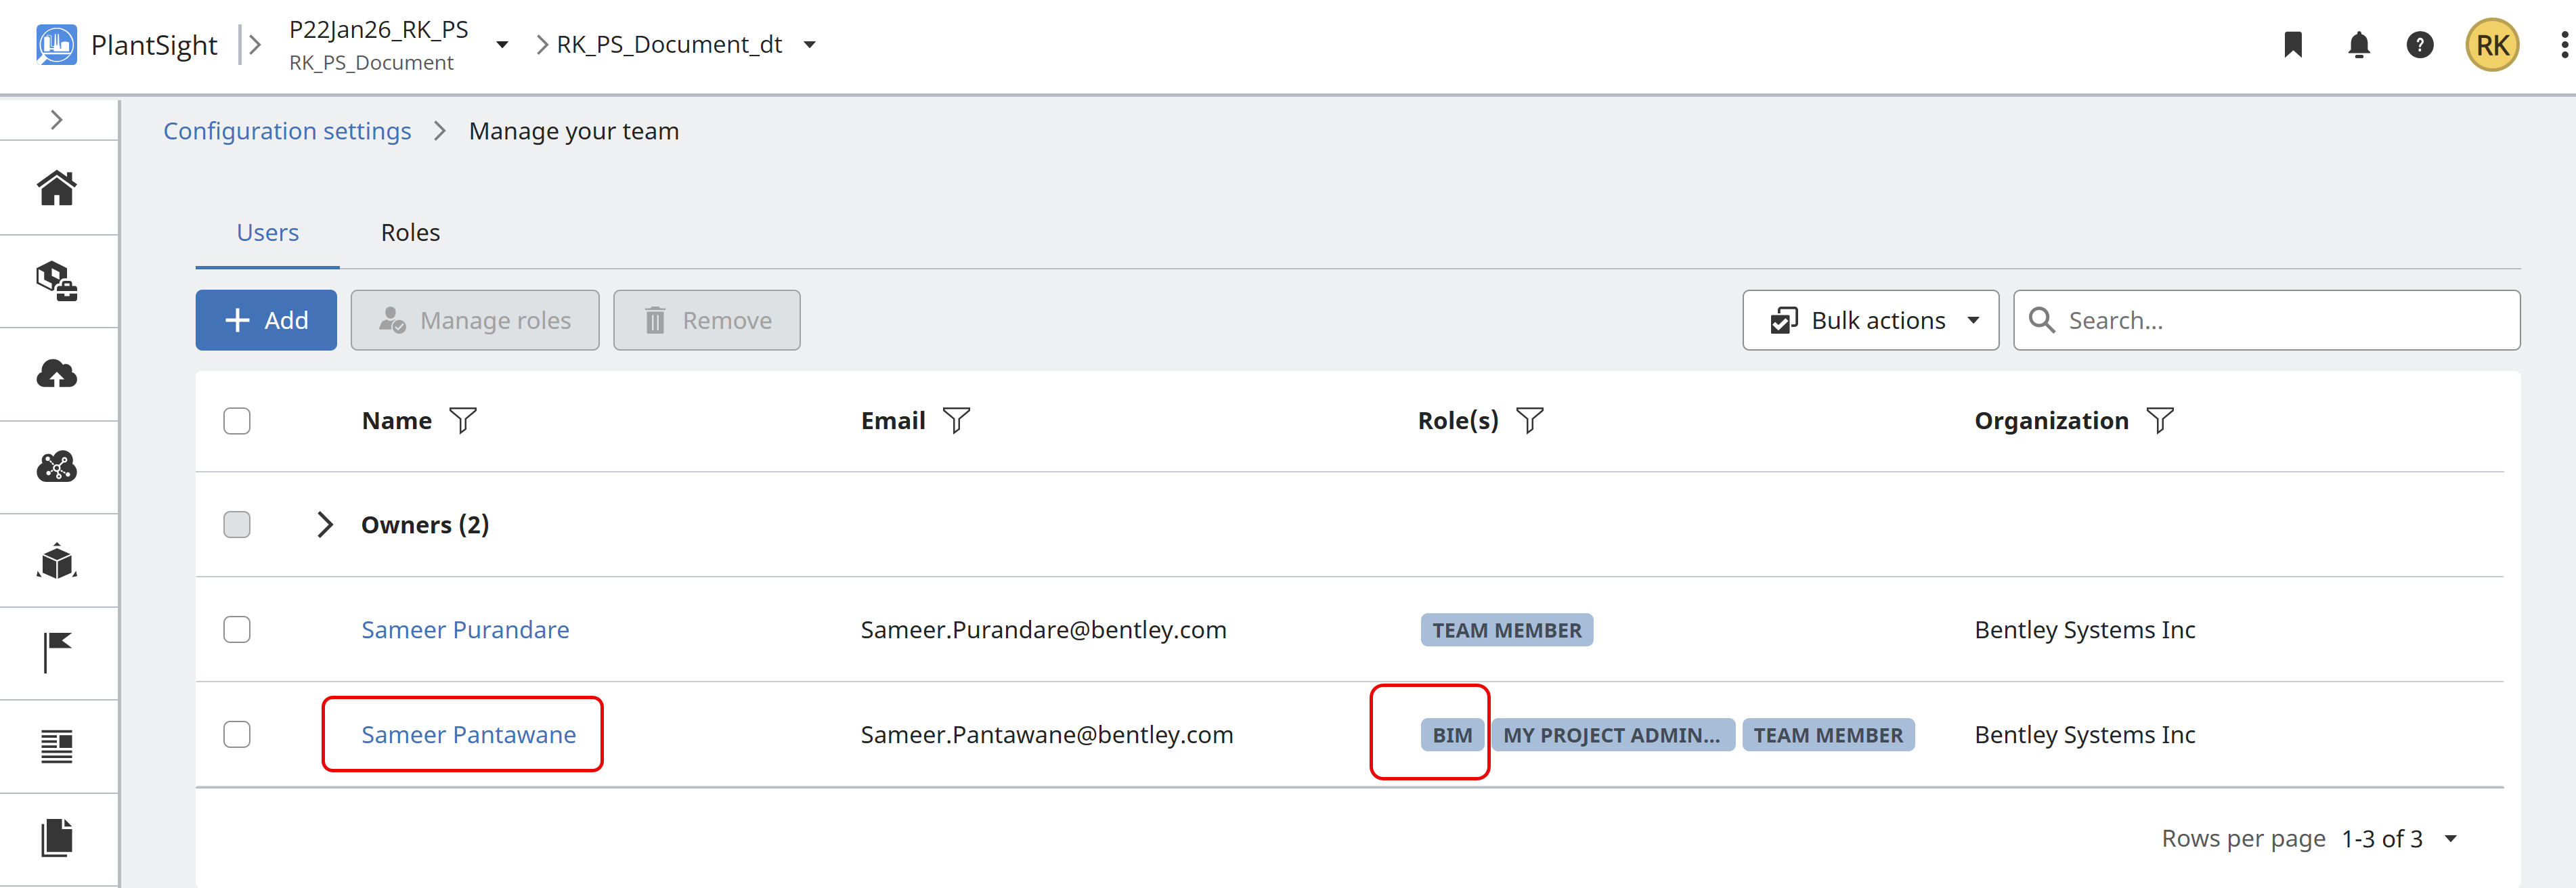
Task: Open the help question mark icon
Action: point(2420,45)
